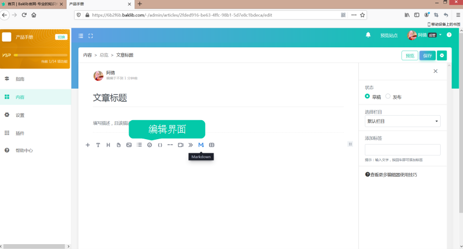Screen dimensions: 463x249
Task: Insert an image block
Action: click(129, 145)
